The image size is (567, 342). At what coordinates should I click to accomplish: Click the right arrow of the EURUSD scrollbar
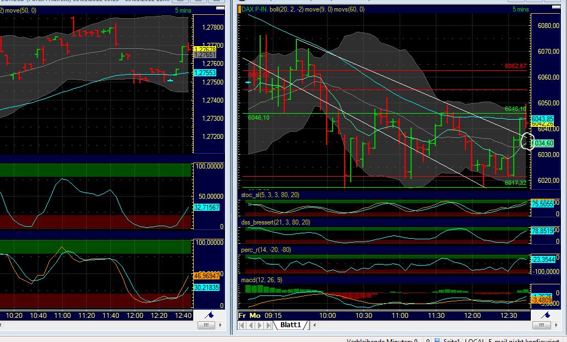click(x=220, y=325)
